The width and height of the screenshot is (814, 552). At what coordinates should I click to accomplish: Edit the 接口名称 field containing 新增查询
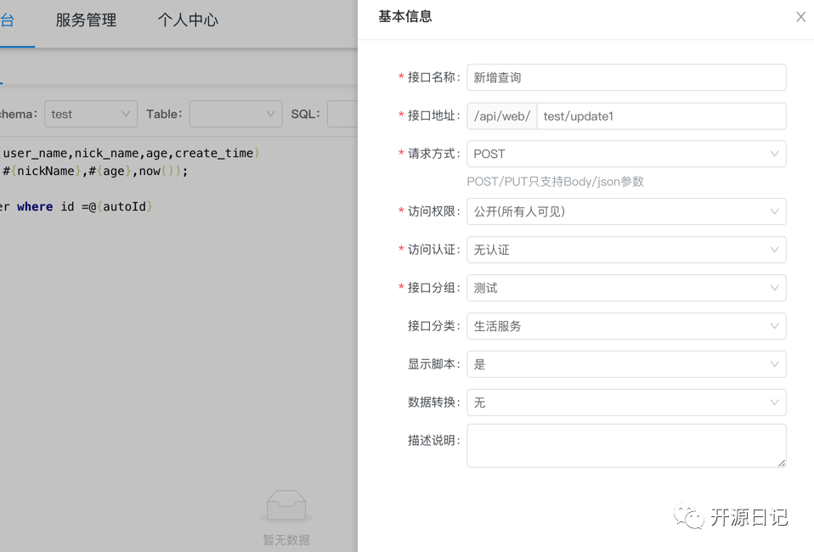(x=625, y=77)
